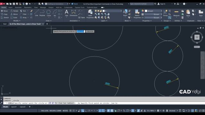
Task: Add a new drawing tab with plus
Action: (x=47, y=24)
